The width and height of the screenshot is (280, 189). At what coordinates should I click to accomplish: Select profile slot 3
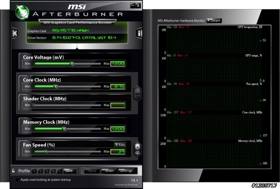point(47,171)
